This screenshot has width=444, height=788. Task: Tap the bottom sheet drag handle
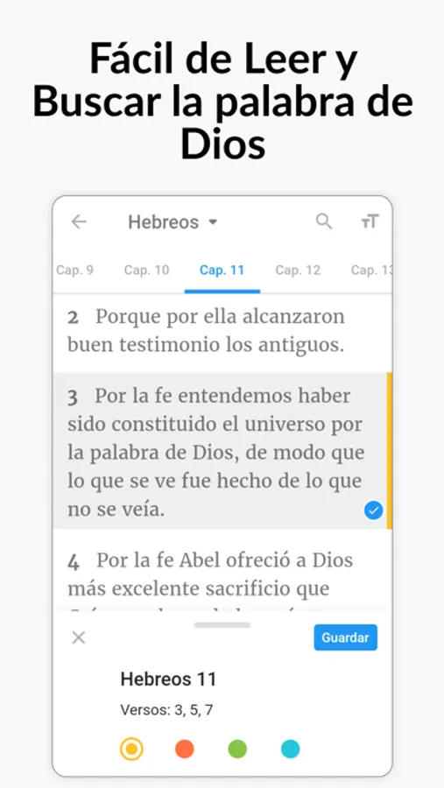tap(222, 625)
